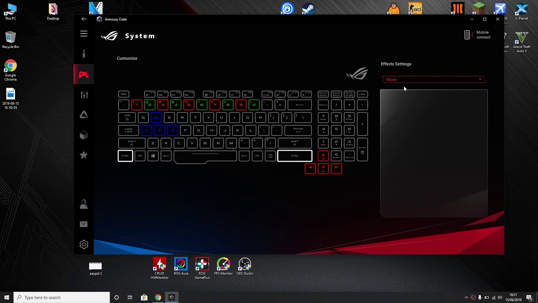Open the triangle sidebar icon

(84, 114)
